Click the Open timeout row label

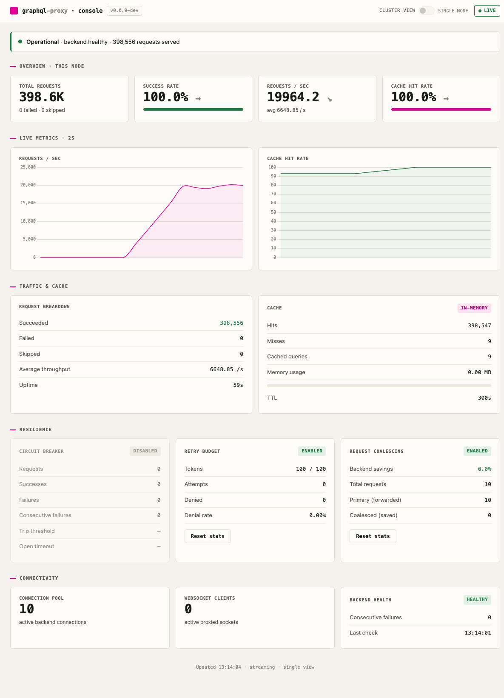37,546
